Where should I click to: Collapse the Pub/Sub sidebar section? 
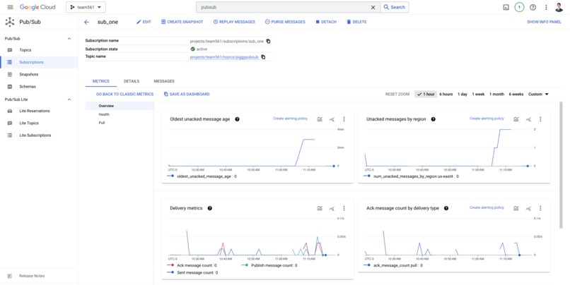coord(69,38)
